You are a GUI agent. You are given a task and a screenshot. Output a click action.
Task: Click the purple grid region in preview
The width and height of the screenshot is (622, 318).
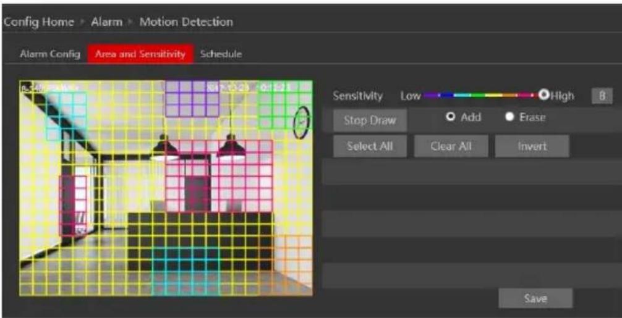[192, 99]
